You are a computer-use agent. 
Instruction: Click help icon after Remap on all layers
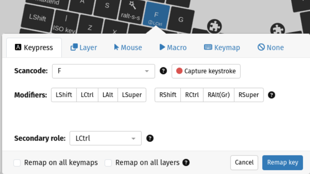[186, 162]
